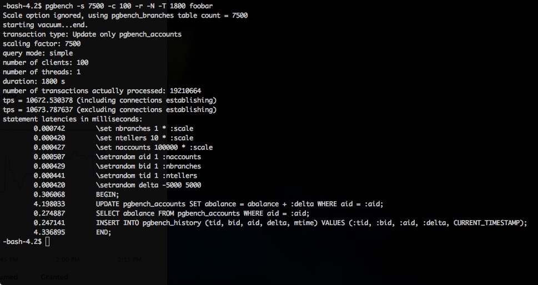538x285 pixels.
Task: Click the '\setrandom delta -5000 5000' line
Action: click(x=148, y=185)
